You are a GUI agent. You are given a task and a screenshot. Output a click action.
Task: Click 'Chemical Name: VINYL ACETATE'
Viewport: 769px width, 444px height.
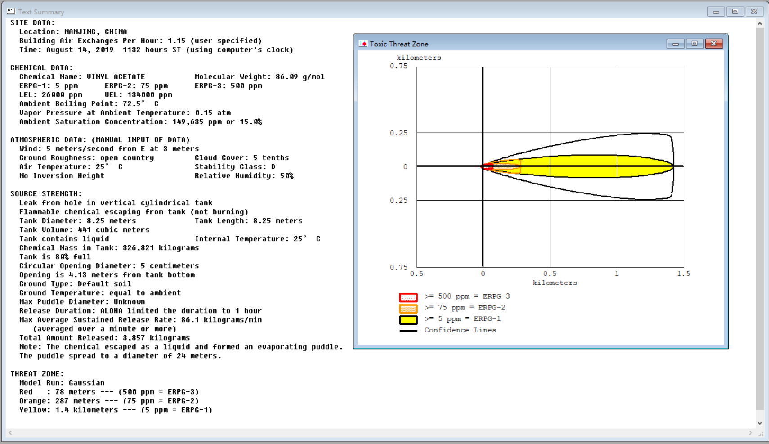click(x=82, y=77)
